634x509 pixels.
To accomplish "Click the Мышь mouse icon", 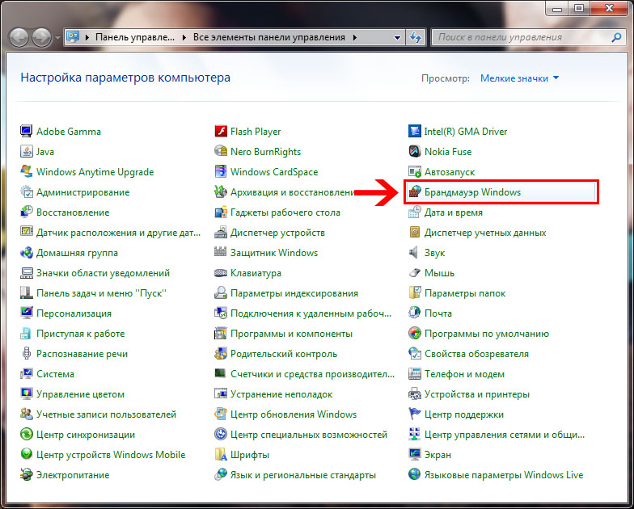I will tap(414, 273).
